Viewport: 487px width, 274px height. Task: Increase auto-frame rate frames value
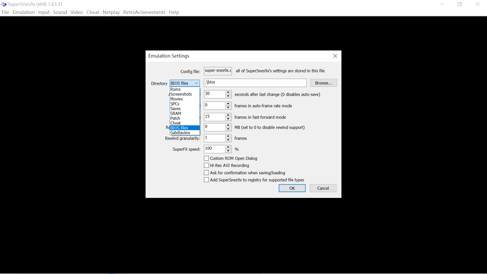228,104
